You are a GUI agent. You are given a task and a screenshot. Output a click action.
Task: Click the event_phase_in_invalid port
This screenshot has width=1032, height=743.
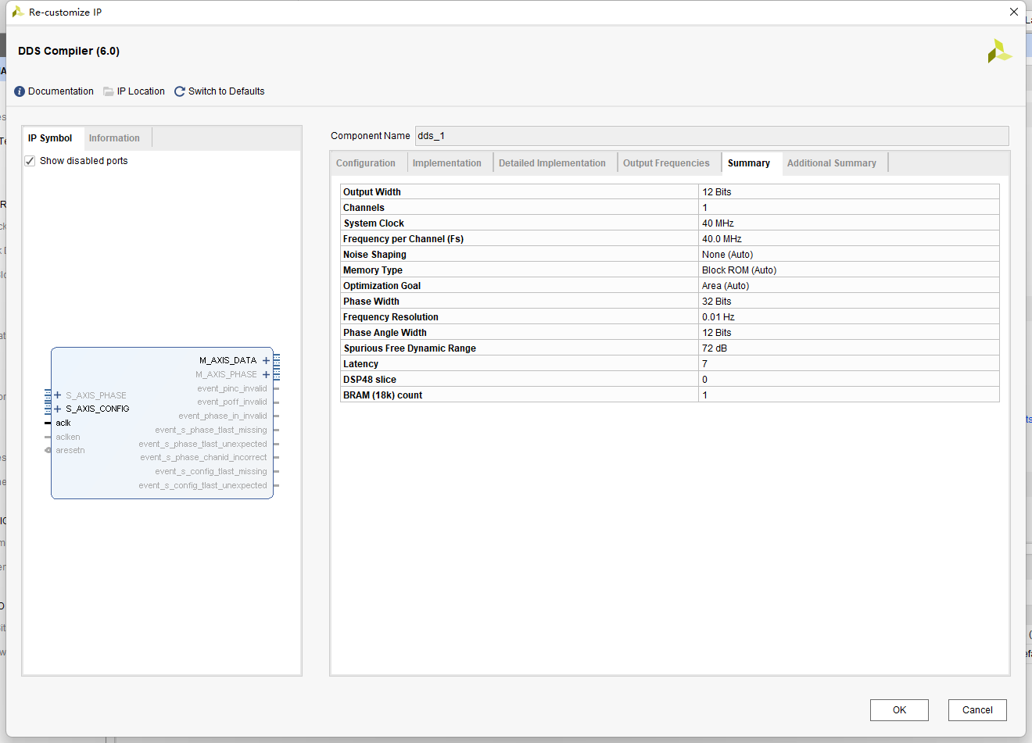tap(223, 416)
